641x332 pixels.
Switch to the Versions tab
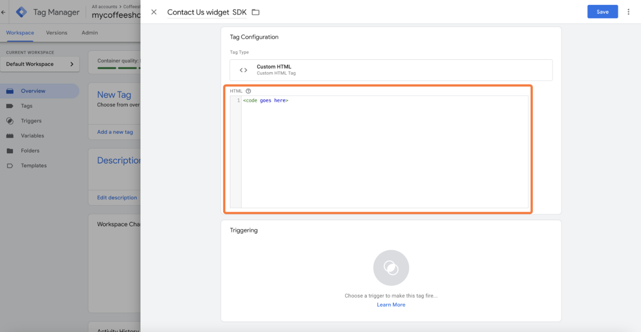57,33
